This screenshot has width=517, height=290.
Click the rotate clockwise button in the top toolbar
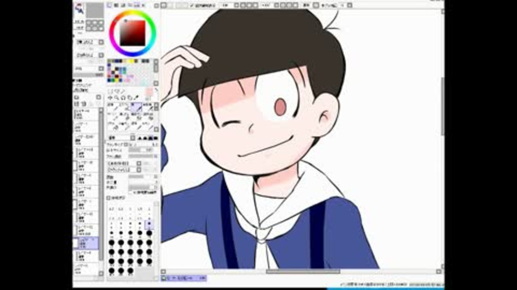pyautogui.click(x=289, y=5)
